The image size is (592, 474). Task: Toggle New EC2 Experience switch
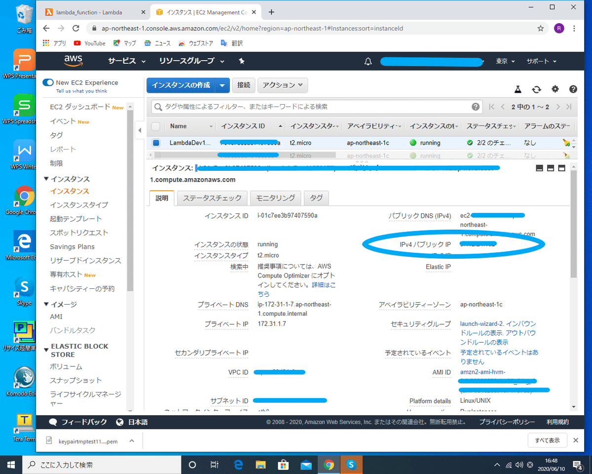point(48,82)
